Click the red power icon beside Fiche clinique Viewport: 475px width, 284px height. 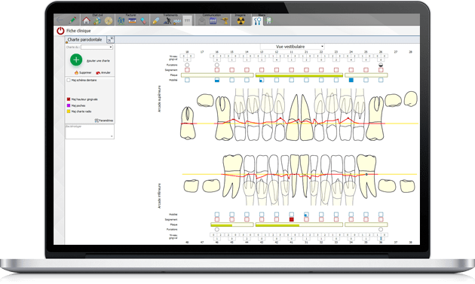pos(60,31)
